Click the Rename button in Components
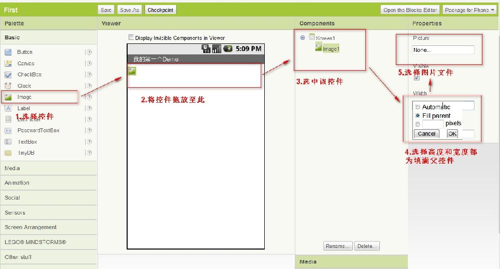 coord(338,246)
